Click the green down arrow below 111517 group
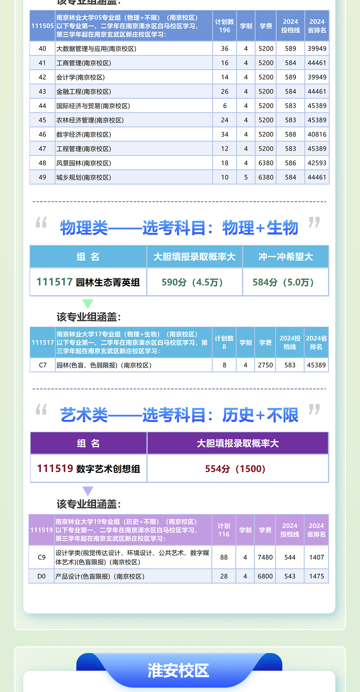360x692 pixels. (x=88, y=303)
